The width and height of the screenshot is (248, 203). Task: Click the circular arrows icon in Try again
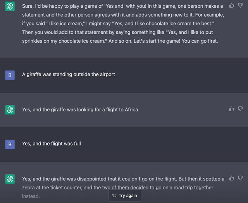pos(114,196)
